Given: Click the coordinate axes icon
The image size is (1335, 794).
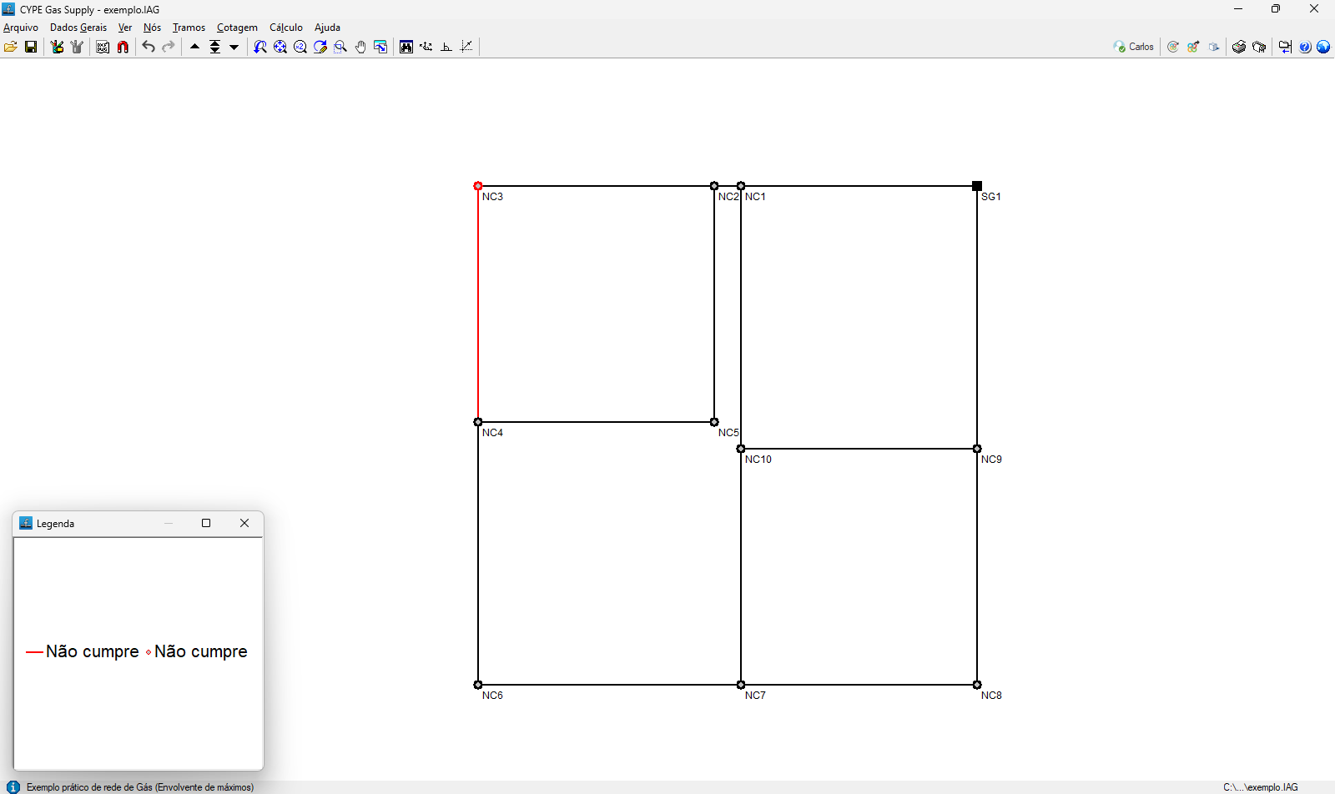Looking at the screenshot, I should pyautogui.click(x=426, y=47).
